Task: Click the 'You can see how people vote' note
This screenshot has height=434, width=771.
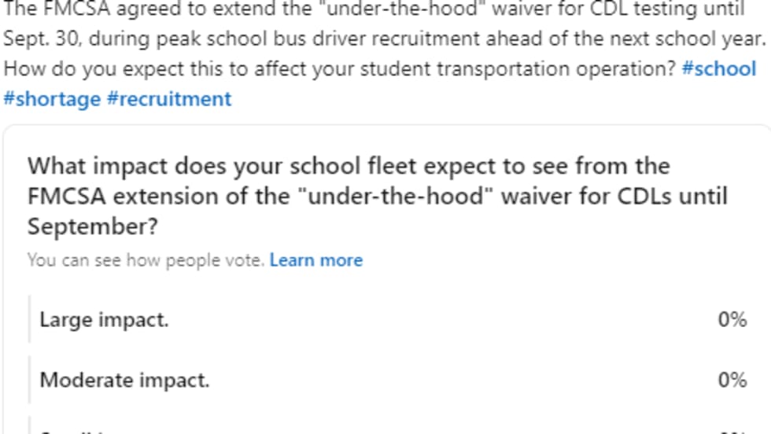Action: pos(146,260)
